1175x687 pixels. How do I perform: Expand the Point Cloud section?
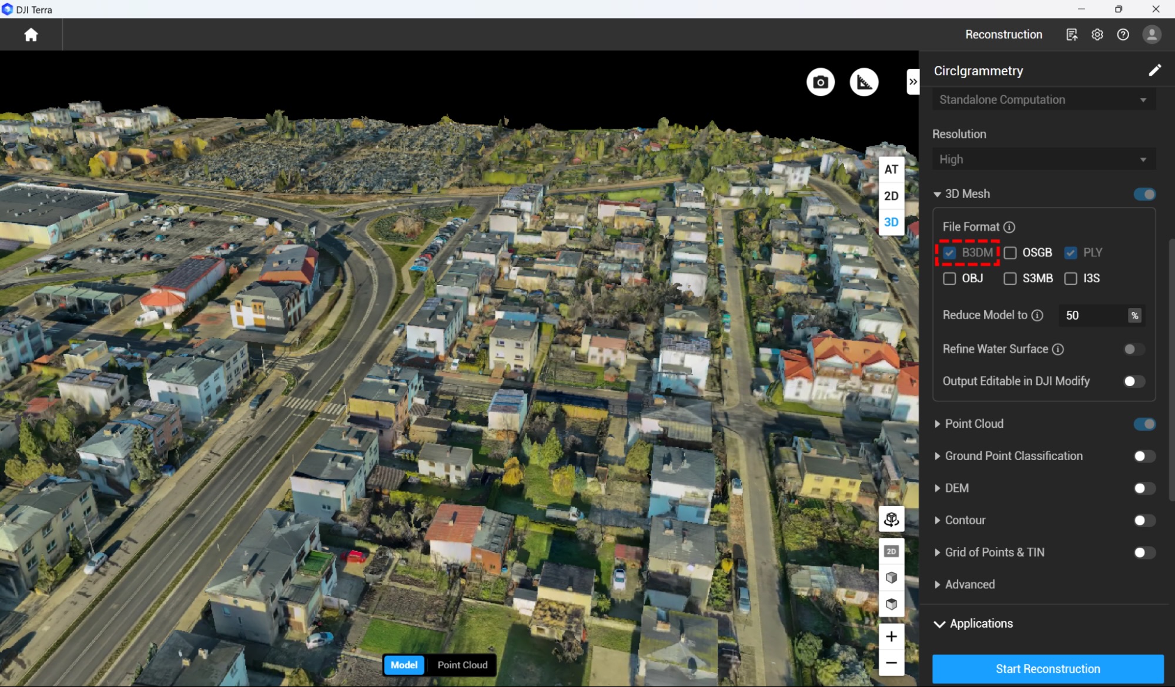coord(937,424)
